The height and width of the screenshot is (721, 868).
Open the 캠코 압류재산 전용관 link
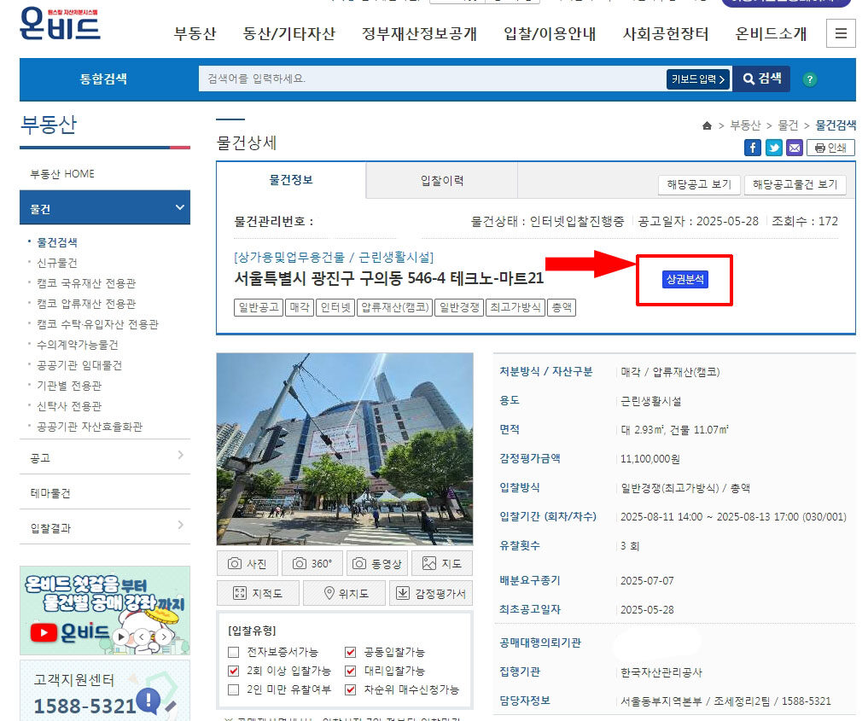86,303
